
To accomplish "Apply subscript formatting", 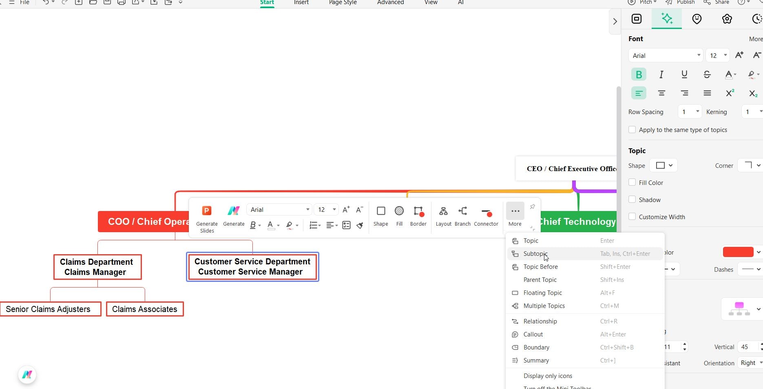I will pos(753,93).
